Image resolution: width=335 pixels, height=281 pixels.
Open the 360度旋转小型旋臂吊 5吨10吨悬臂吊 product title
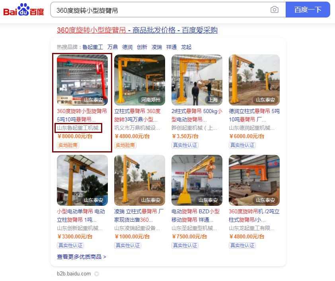[82, 115]
